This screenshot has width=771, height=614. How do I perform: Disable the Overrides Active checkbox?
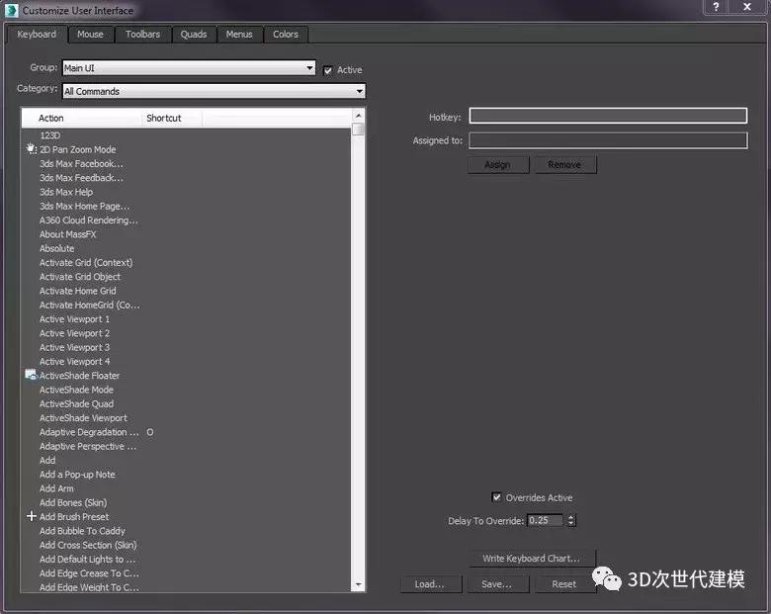pos(496,497)
